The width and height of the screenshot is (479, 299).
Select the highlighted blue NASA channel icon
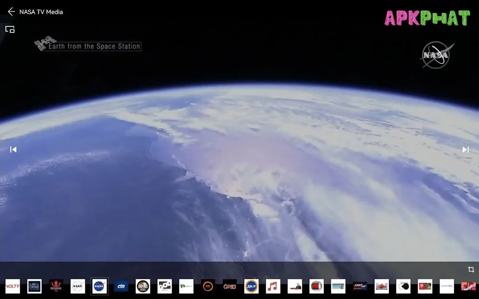(x=100, y=286)
